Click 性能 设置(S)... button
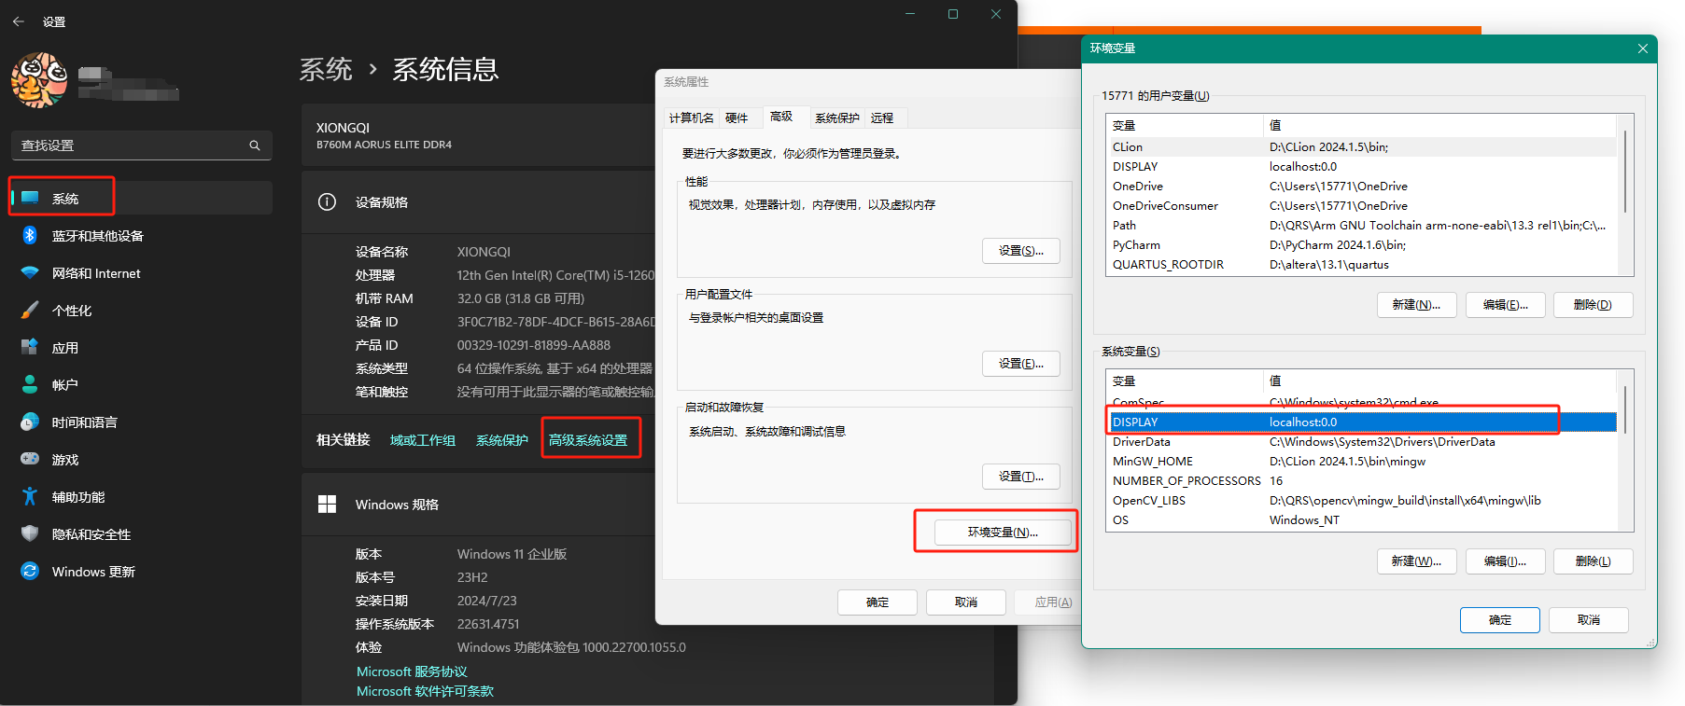This screenshot has width=1685, height=706. coord(1020,251)
